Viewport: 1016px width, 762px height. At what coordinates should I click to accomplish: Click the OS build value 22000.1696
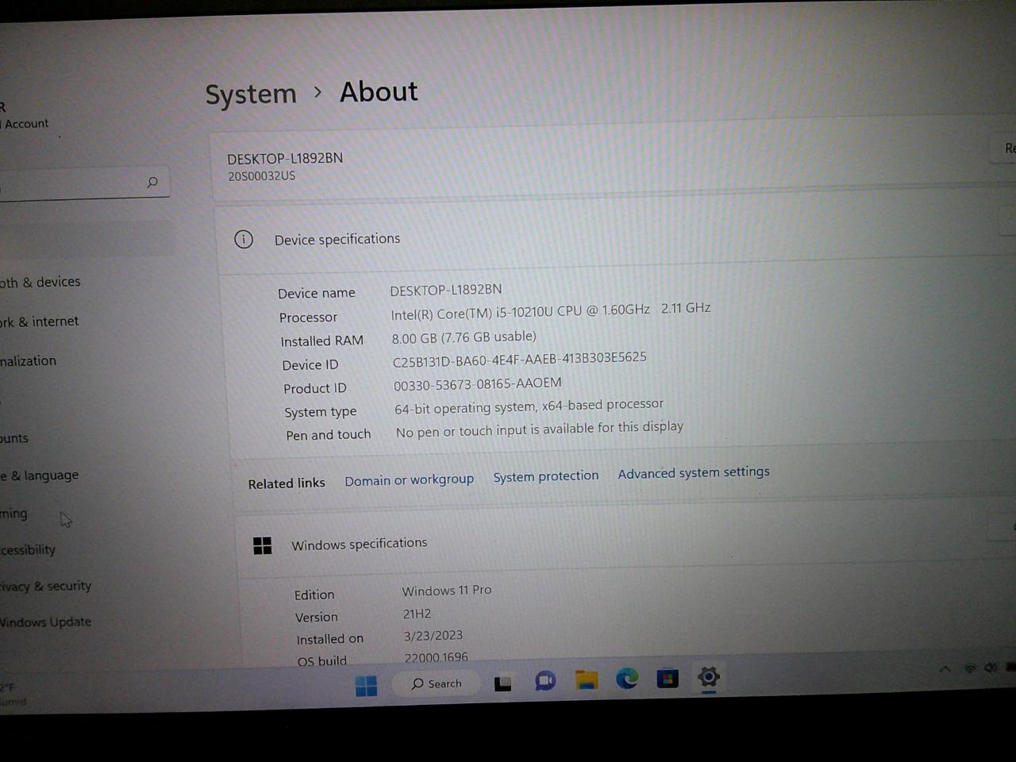coord(437,658)
